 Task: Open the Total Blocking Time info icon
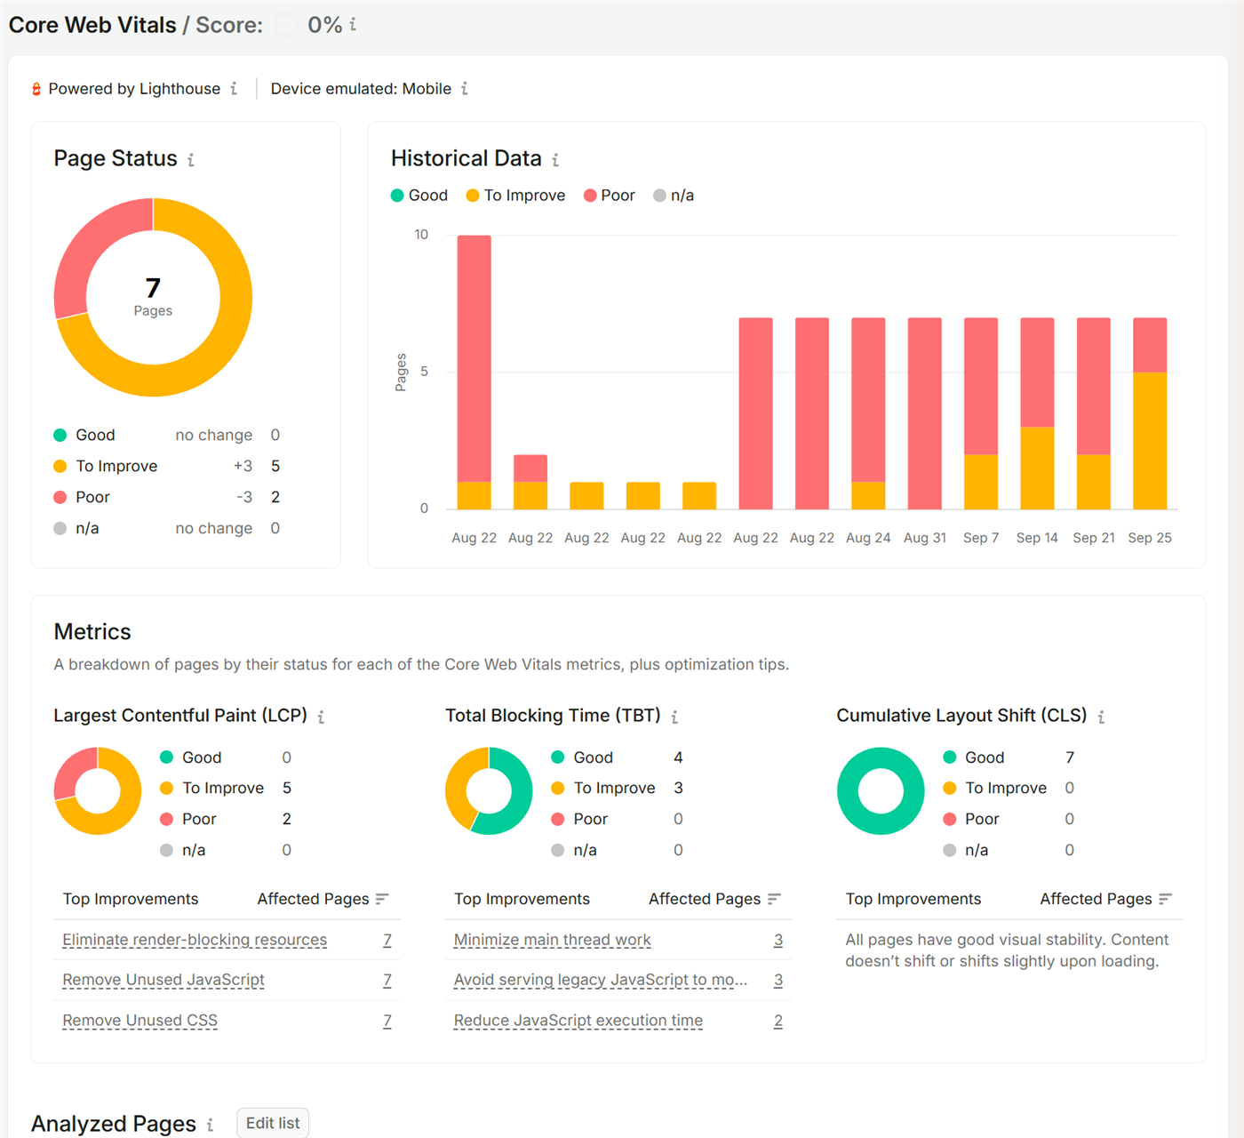pos(674,717)
